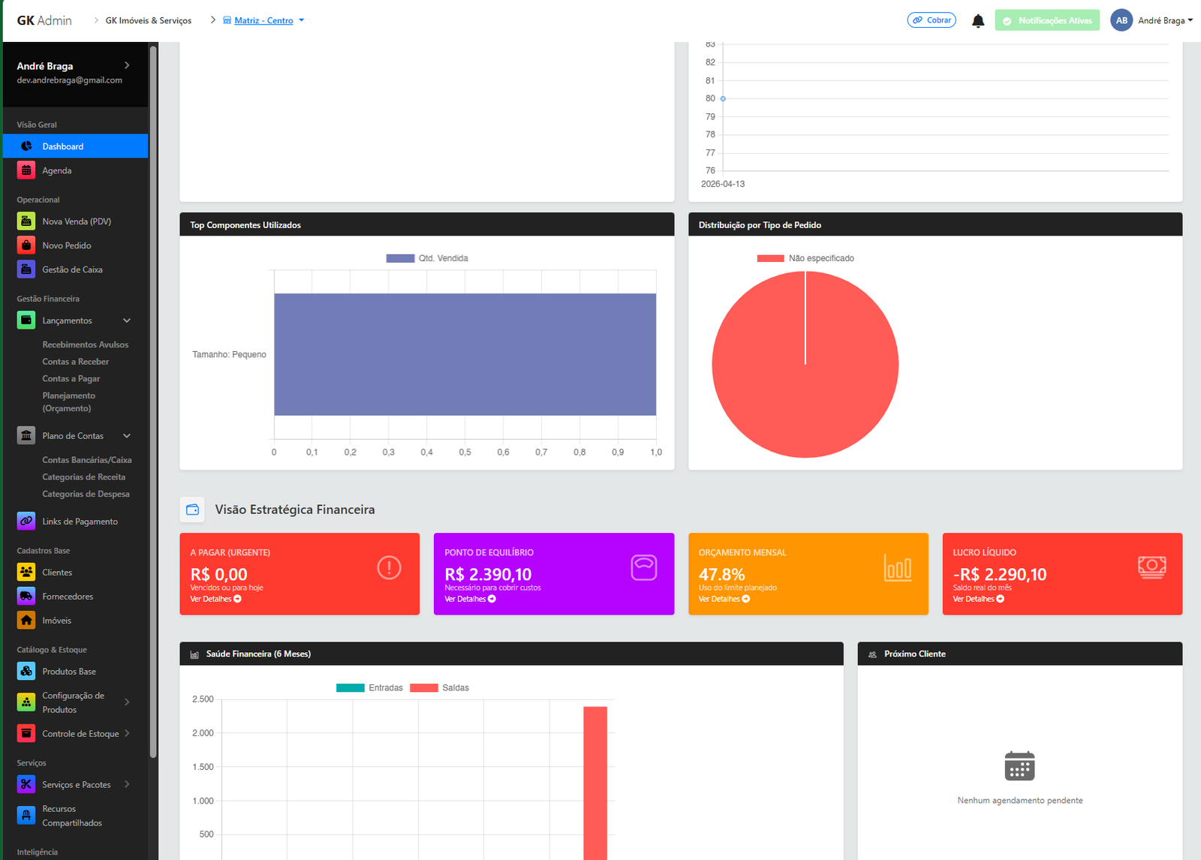
Task: Open Categorias de Despesa menu item
Action: (86, 493)
